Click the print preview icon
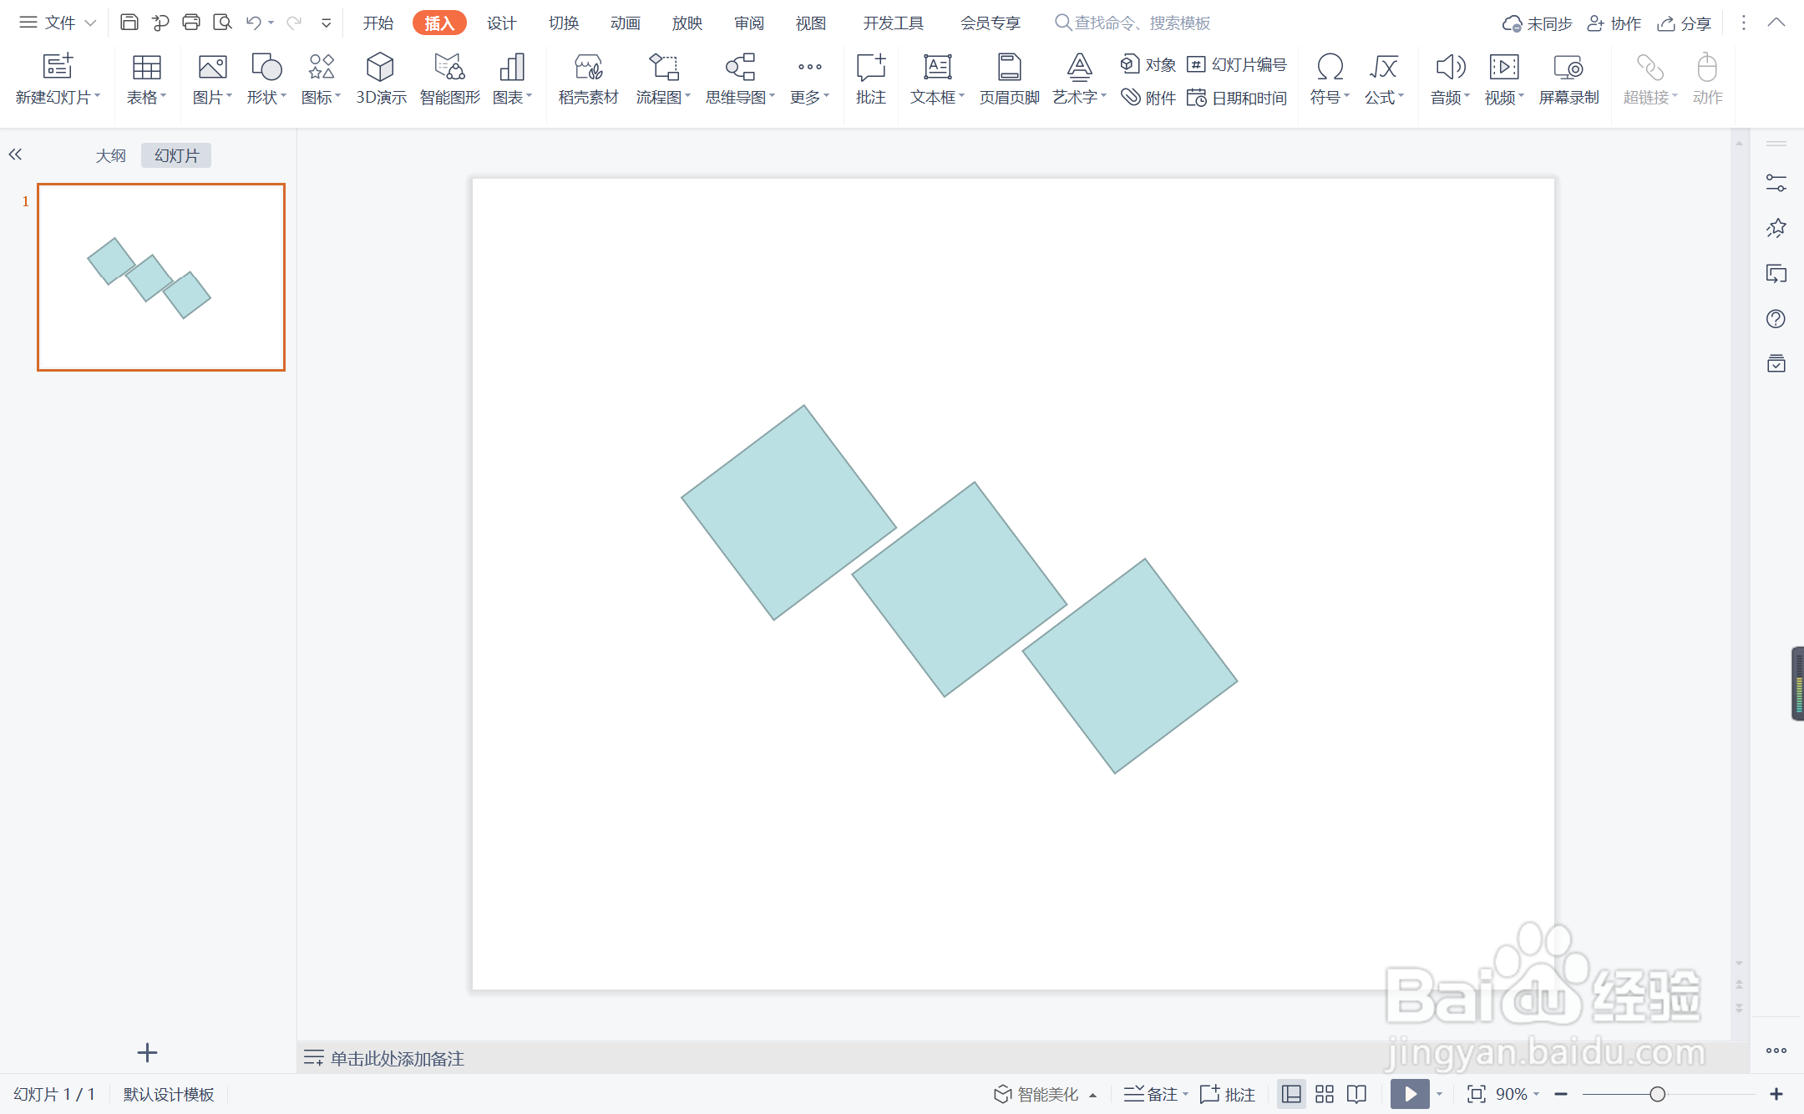The width and height of the screenshot is (1804, 1114). 222,23
